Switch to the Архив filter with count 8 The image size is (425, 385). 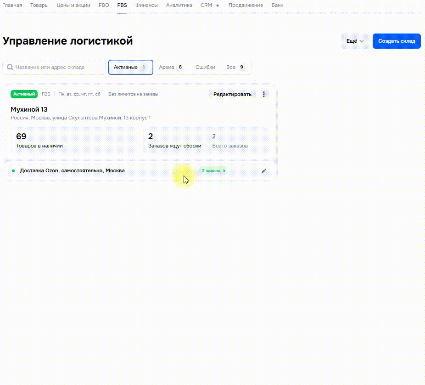point(169,67)
